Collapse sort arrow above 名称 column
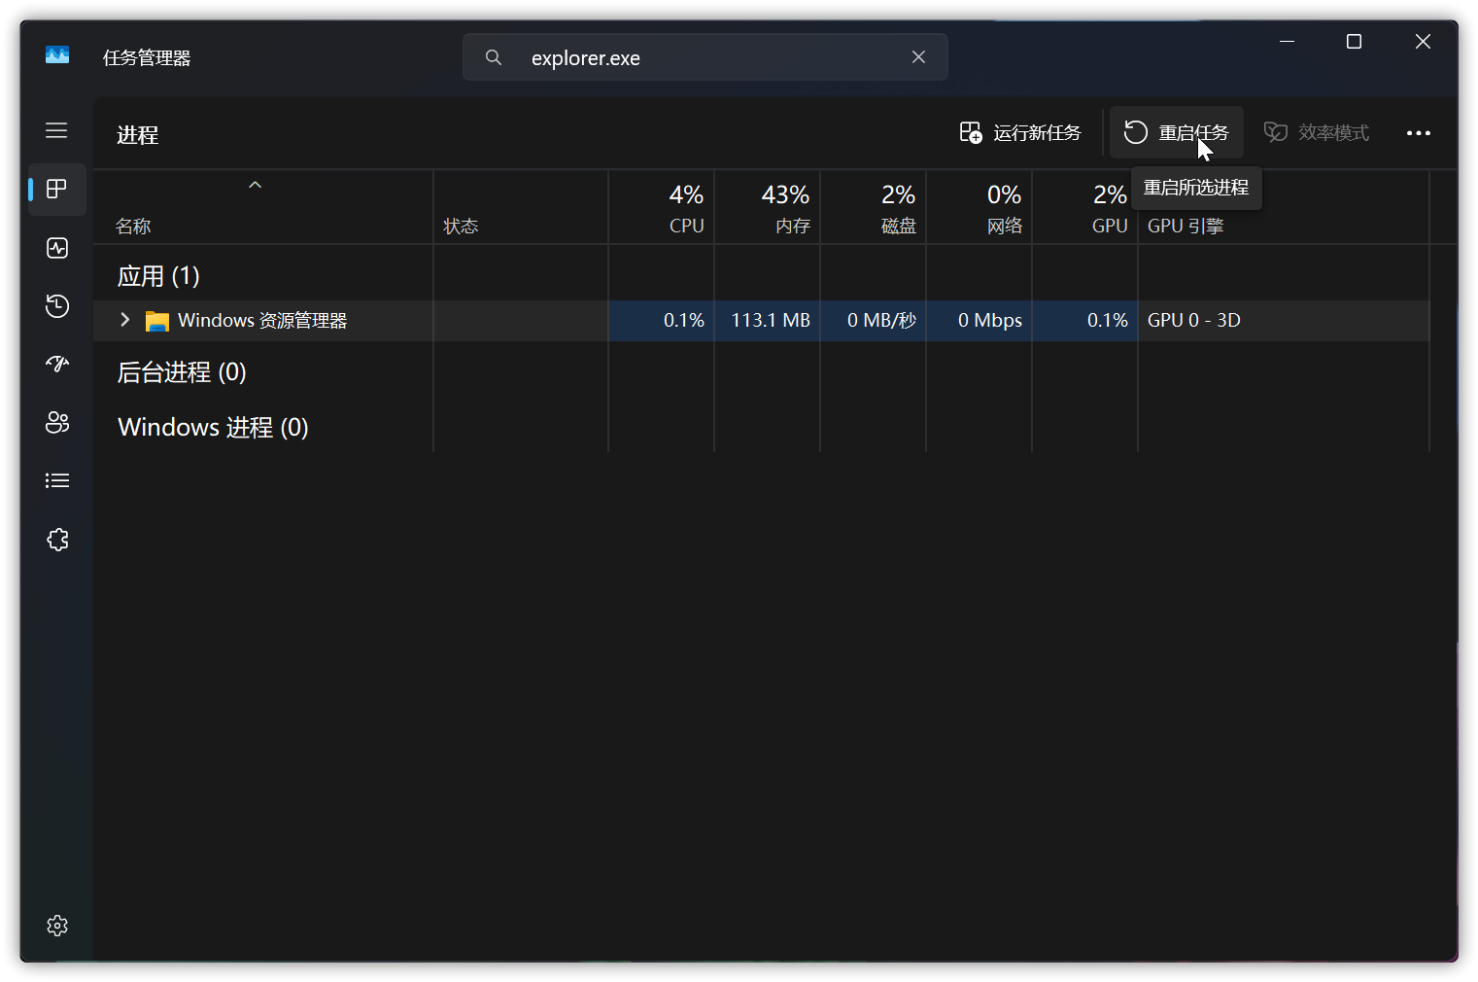This screenshot has width=1478, height=982. pos(256,185)
